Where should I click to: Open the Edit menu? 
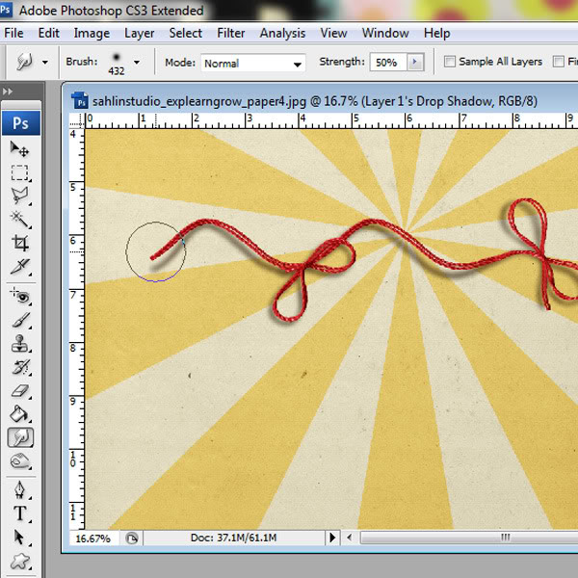(x=49, y=33)
